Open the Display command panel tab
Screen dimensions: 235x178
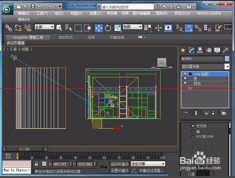click(217, 50)
